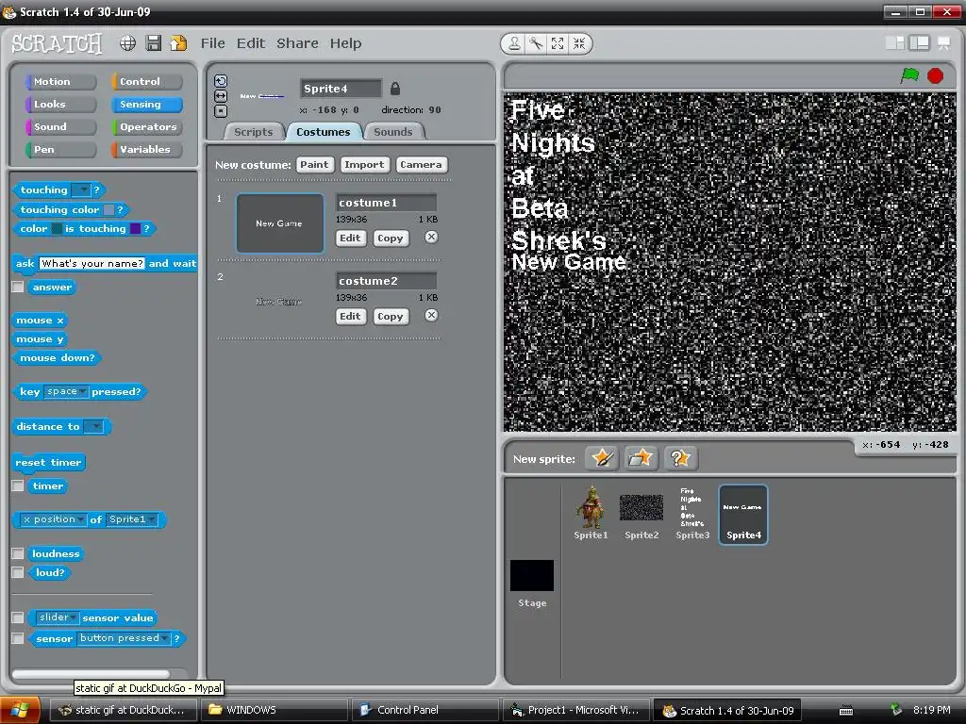Click the floppy disk save icon
Screen dimensions: 966x724
[154, 43]
